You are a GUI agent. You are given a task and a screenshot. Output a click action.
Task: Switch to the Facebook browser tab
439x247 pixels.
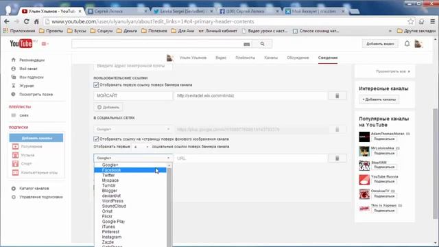(x=249, y=11)
